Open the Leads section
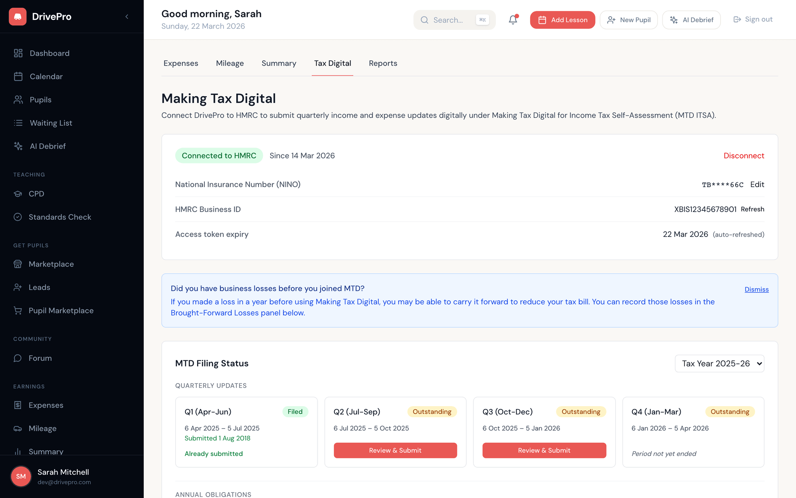This screenshot has height=498, width=796. pos(39,287)
